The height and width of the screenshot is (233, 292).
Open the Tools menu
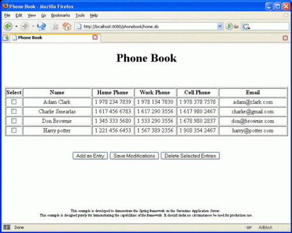coord(80,15)
